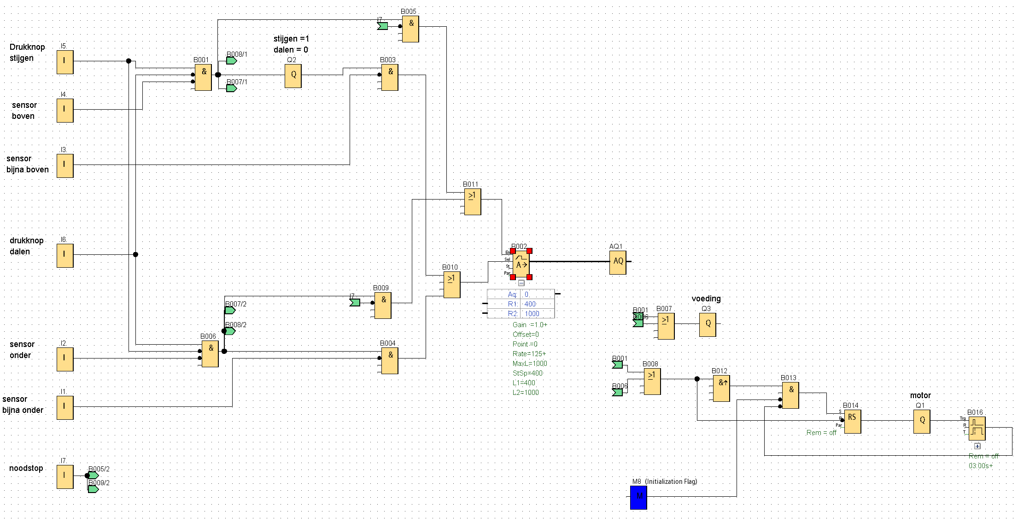Click the 'StSp=400' parameter text

coord(528,373)
